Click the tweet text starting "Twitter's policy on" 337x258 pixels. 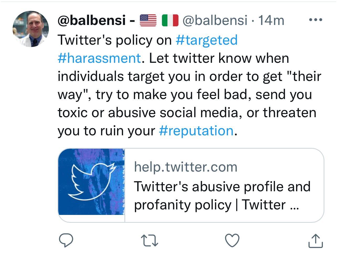114,40
